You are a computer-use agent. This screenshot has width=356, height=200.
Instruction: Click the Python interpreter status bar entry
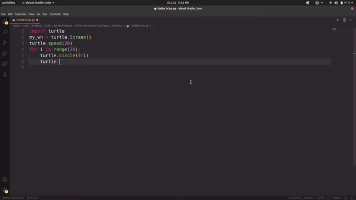click(x=13, y=198)
